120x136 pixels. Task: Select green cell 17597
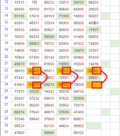(94, 30)
